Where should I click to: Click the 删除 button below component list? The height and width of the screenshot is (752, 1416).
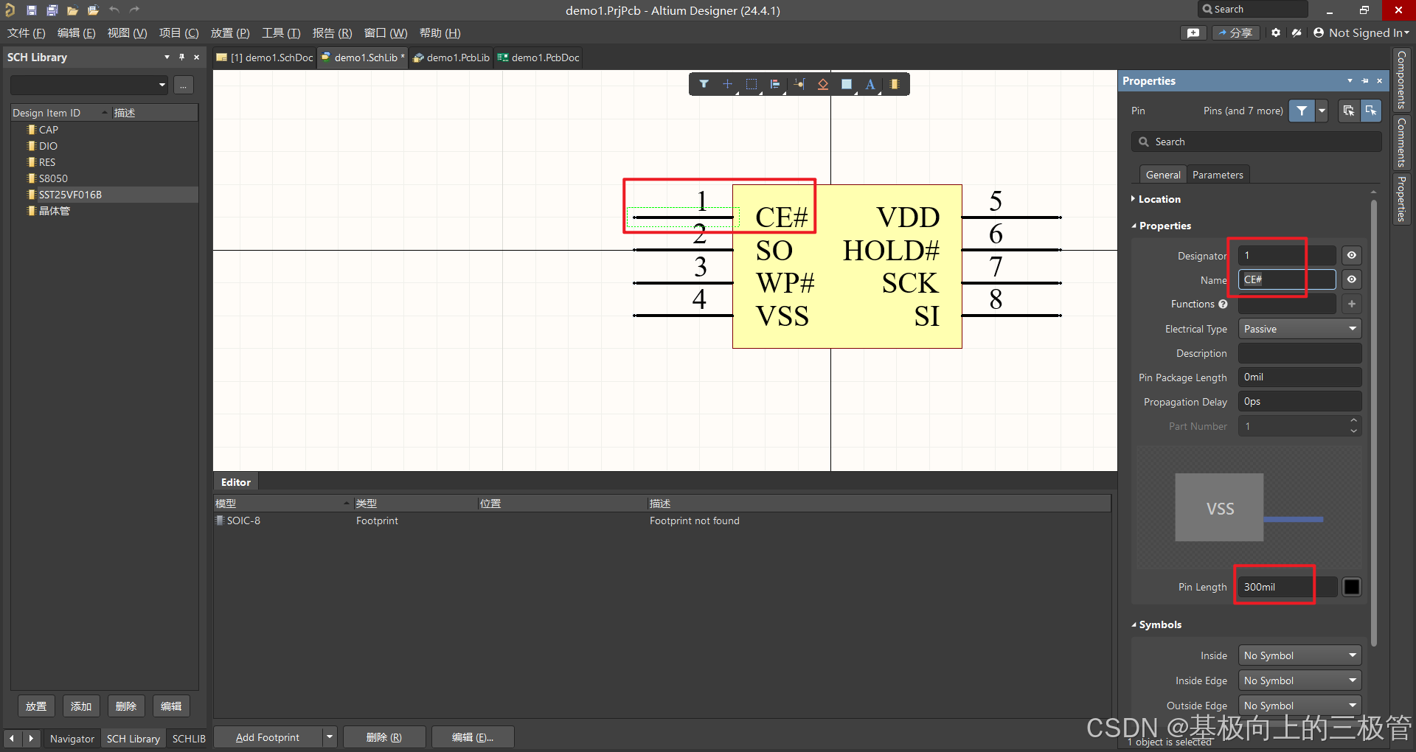(126, 706)
